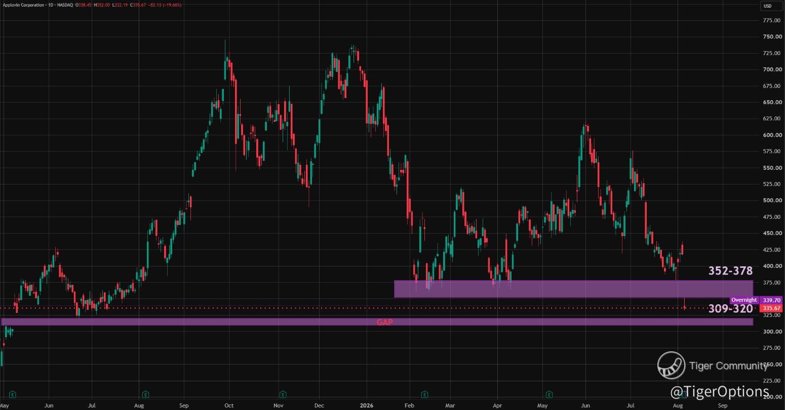This screenshot has width=785, height=410.
Task: Click the red 335.67 last price label
Action: click(x=772, y=308)
